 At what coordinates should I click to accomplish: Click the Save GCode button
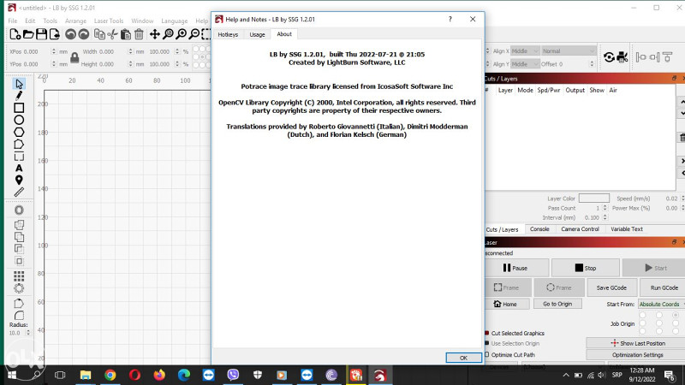coord(611,287)
